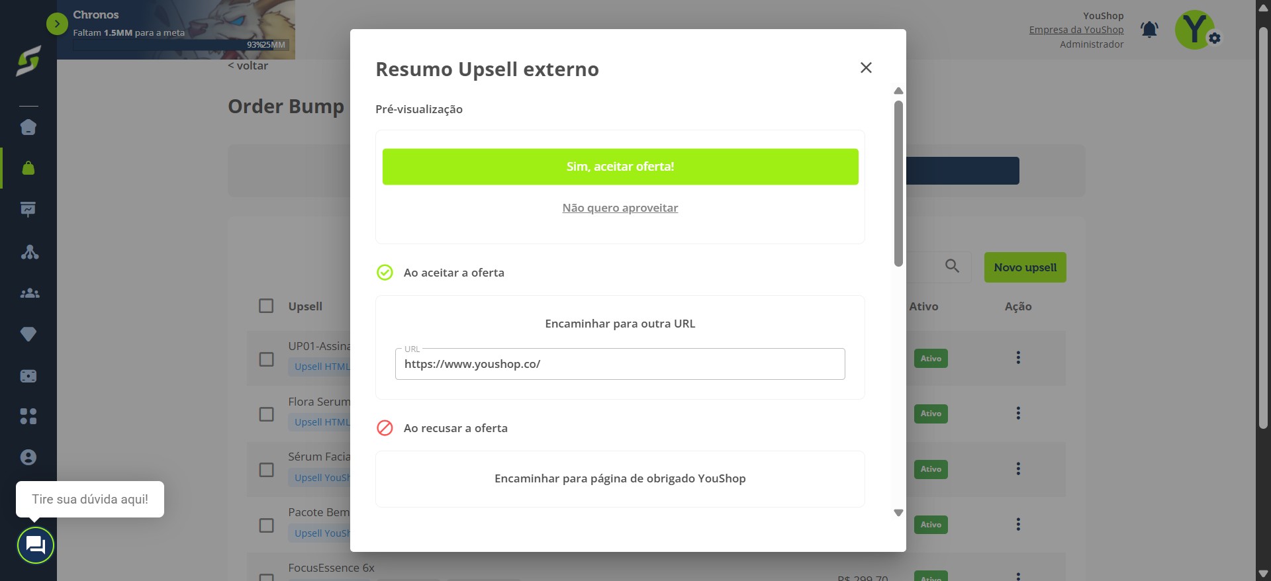The width and height of the screenshot is (1271, 581).
Task: Click Não quero aproveitar link
Action: click(620, 208)
